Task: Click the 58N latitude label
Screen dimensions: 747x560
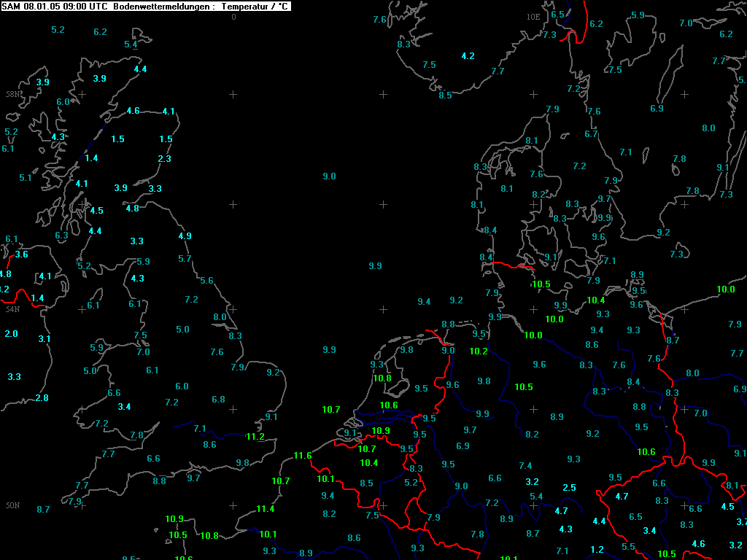Action: coord(13,94)
